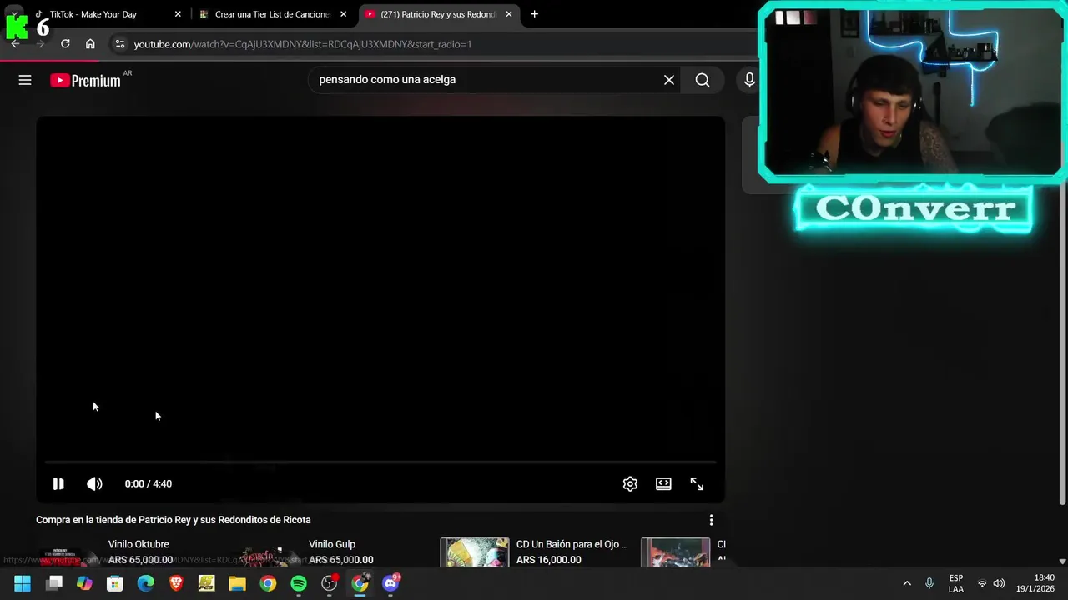View site information icon in address bar
This screenshot has height=600, width=1068.
120,44
